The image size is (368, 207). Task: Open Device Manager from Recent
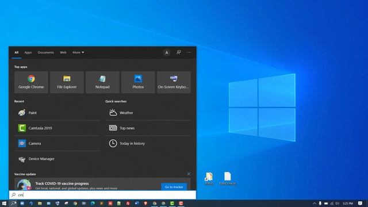(x=57, y=159)
